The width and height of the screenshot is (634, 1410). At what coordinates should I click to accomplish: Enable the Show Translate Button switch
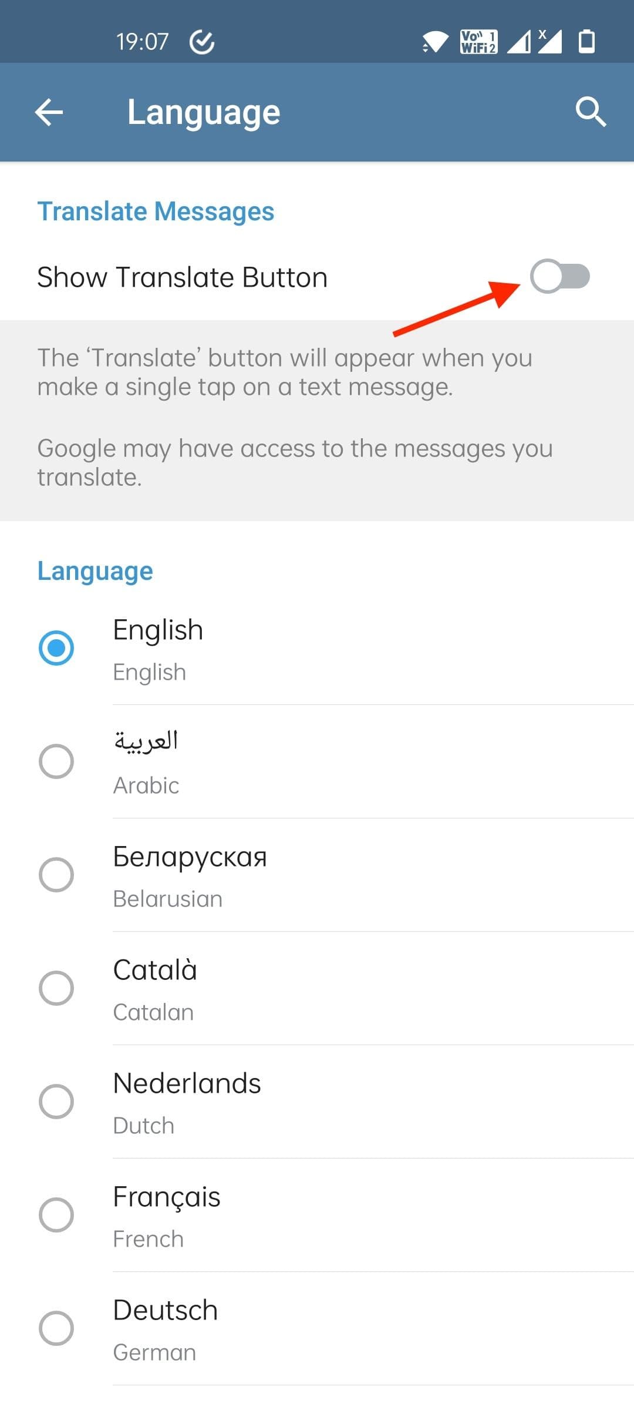(x=559, y=276)
